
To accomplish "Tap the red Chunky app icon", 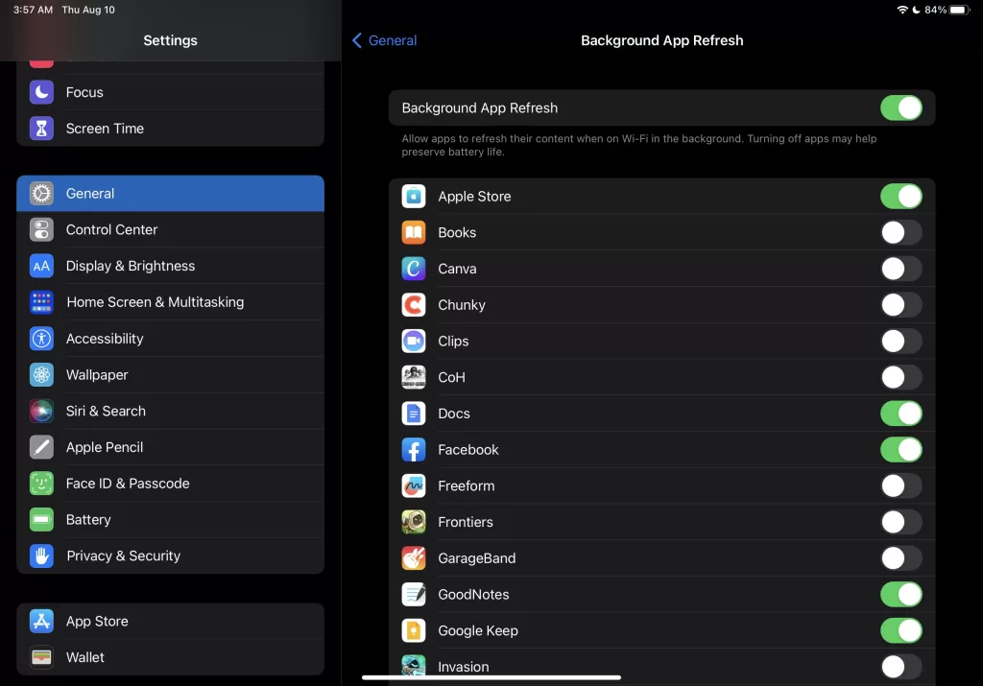I will coord(414,305).
